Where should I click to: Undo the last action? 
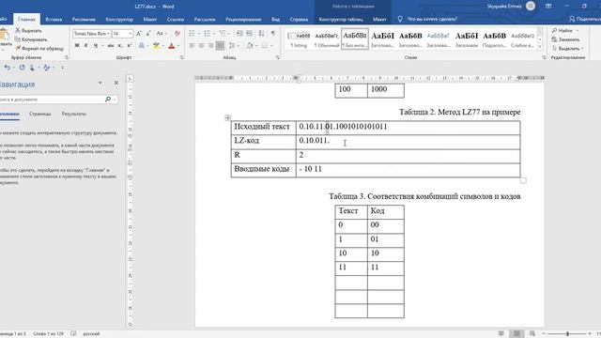coord(7,68)
